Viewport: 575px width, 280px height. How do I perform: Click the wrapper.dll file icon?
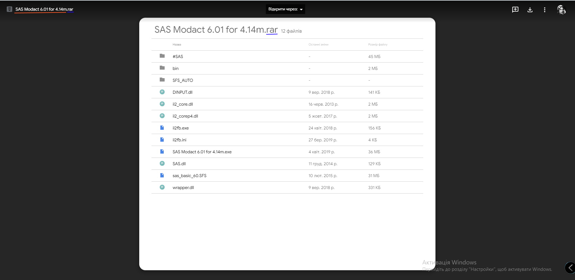point(162,187)
